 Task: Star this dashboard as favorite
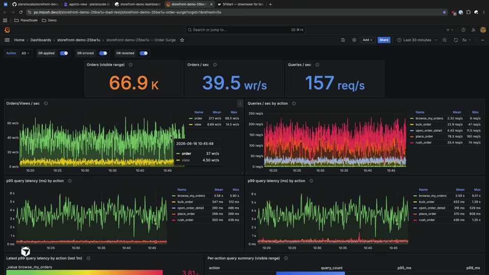pyautogui.click(x=182, y=40)
